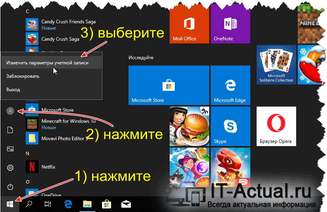Open the Microsoft Edge tile

pos(231,85)
